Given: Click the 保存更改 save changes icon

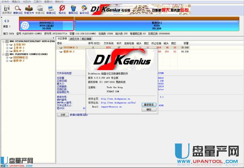Looking at the screenshot, I should coord(6,9).
